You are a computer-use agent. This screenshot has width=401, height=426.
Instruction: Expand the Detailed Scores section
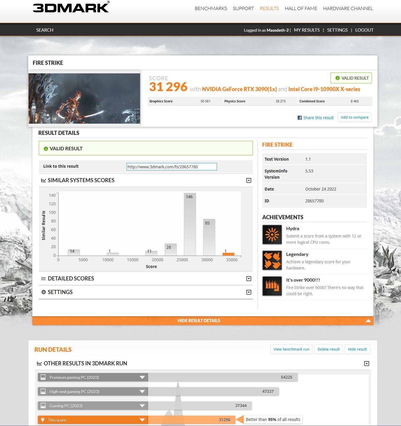(x=249, y=279)
